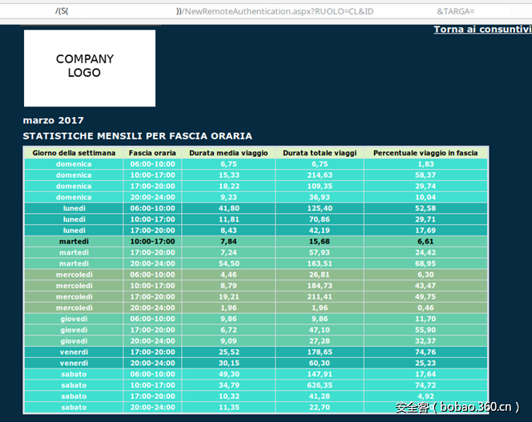
Task: Click the total duration value 184,73
Action: click(319, 285)
